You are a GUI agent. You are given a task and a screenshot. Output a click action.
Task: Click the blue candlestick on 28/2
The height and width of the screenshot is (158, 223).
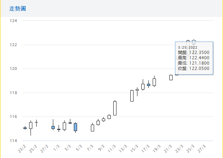pyautogui.click(x=53, y=127)
